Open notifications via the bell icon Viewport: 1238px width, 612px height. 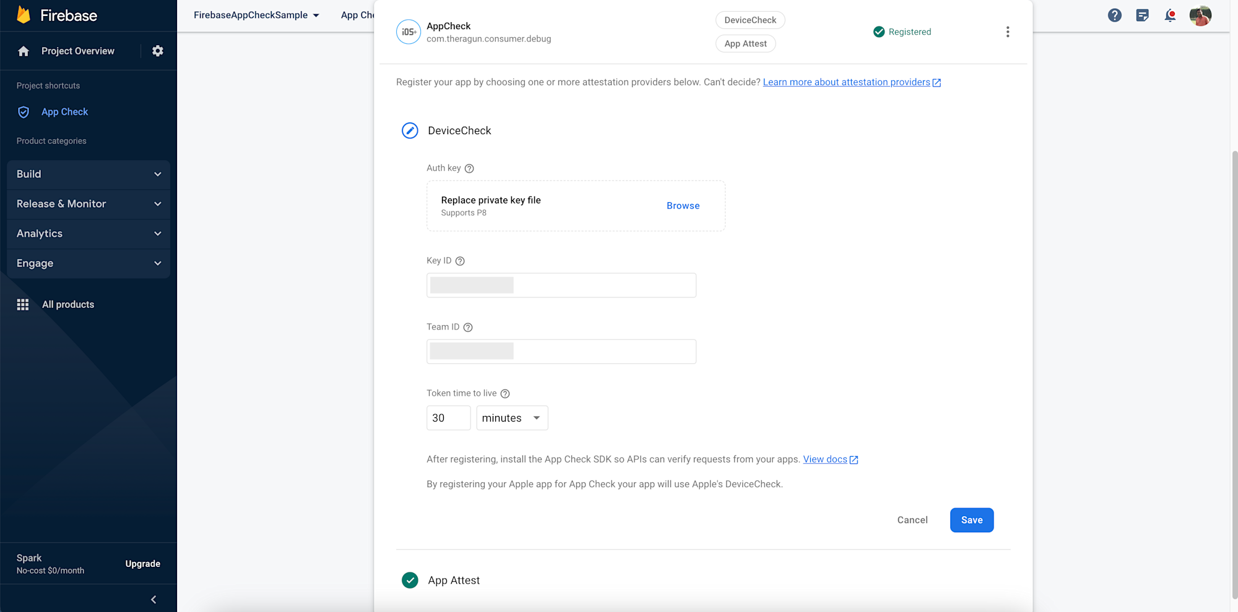(x=1170, y=15)
